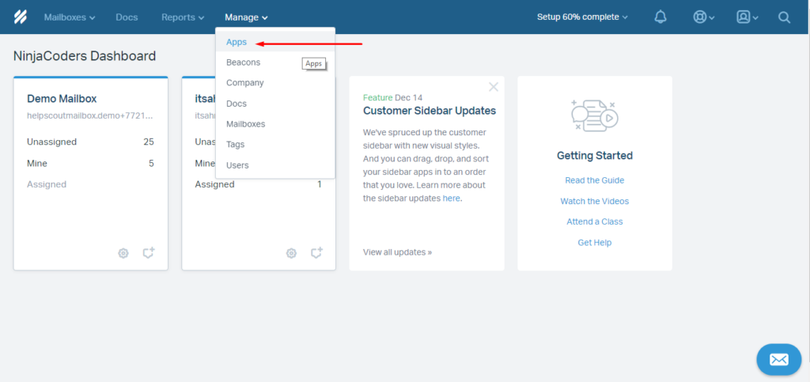The height and width of the screenshot is (382, 810).
Task: Expand the Mailboxes dropdown
Action: (x=70, y=17)
